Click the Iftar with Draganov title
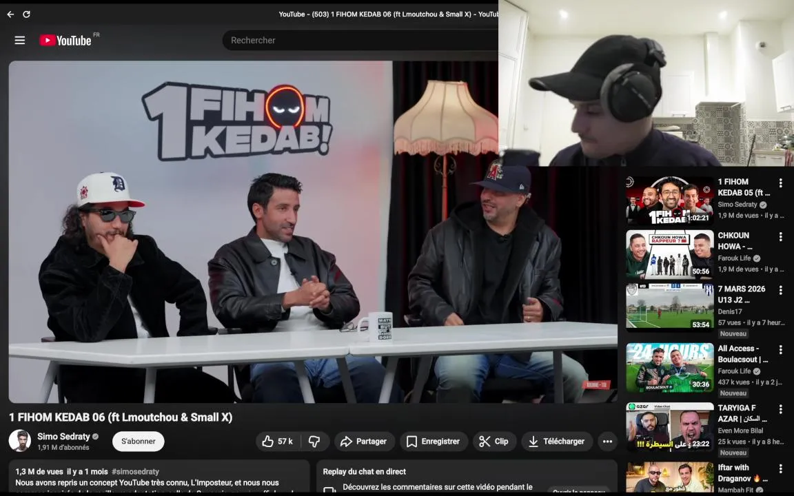This screenshot has width=794, height=496. tap(742, 473)
